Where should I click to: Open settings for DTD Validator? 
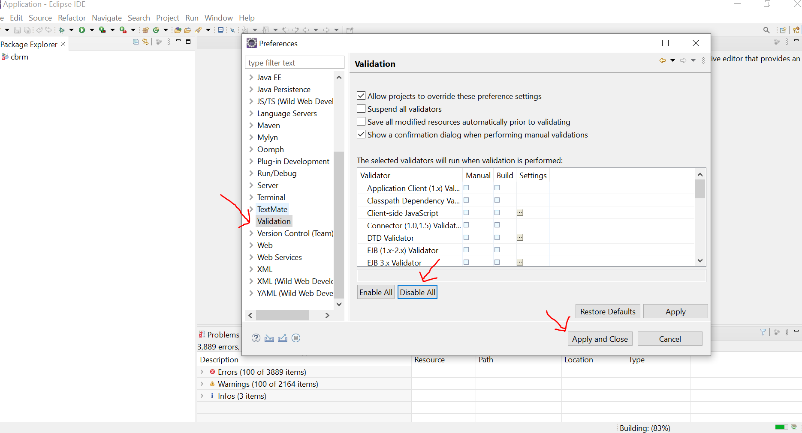click(520, 238)
